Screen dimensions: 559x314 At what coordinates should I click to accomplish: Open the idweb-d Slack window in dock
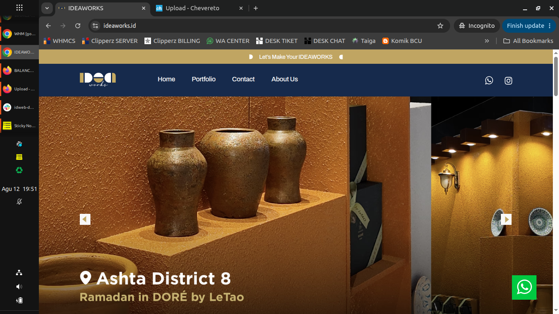click(19, 107)
